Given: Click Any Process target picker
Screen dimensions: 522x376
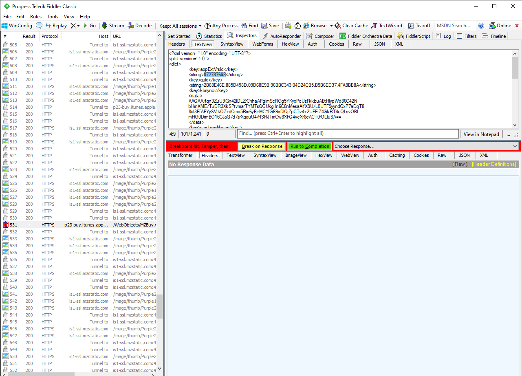Looking at the screenshot, I should click(x=221, y=26).
